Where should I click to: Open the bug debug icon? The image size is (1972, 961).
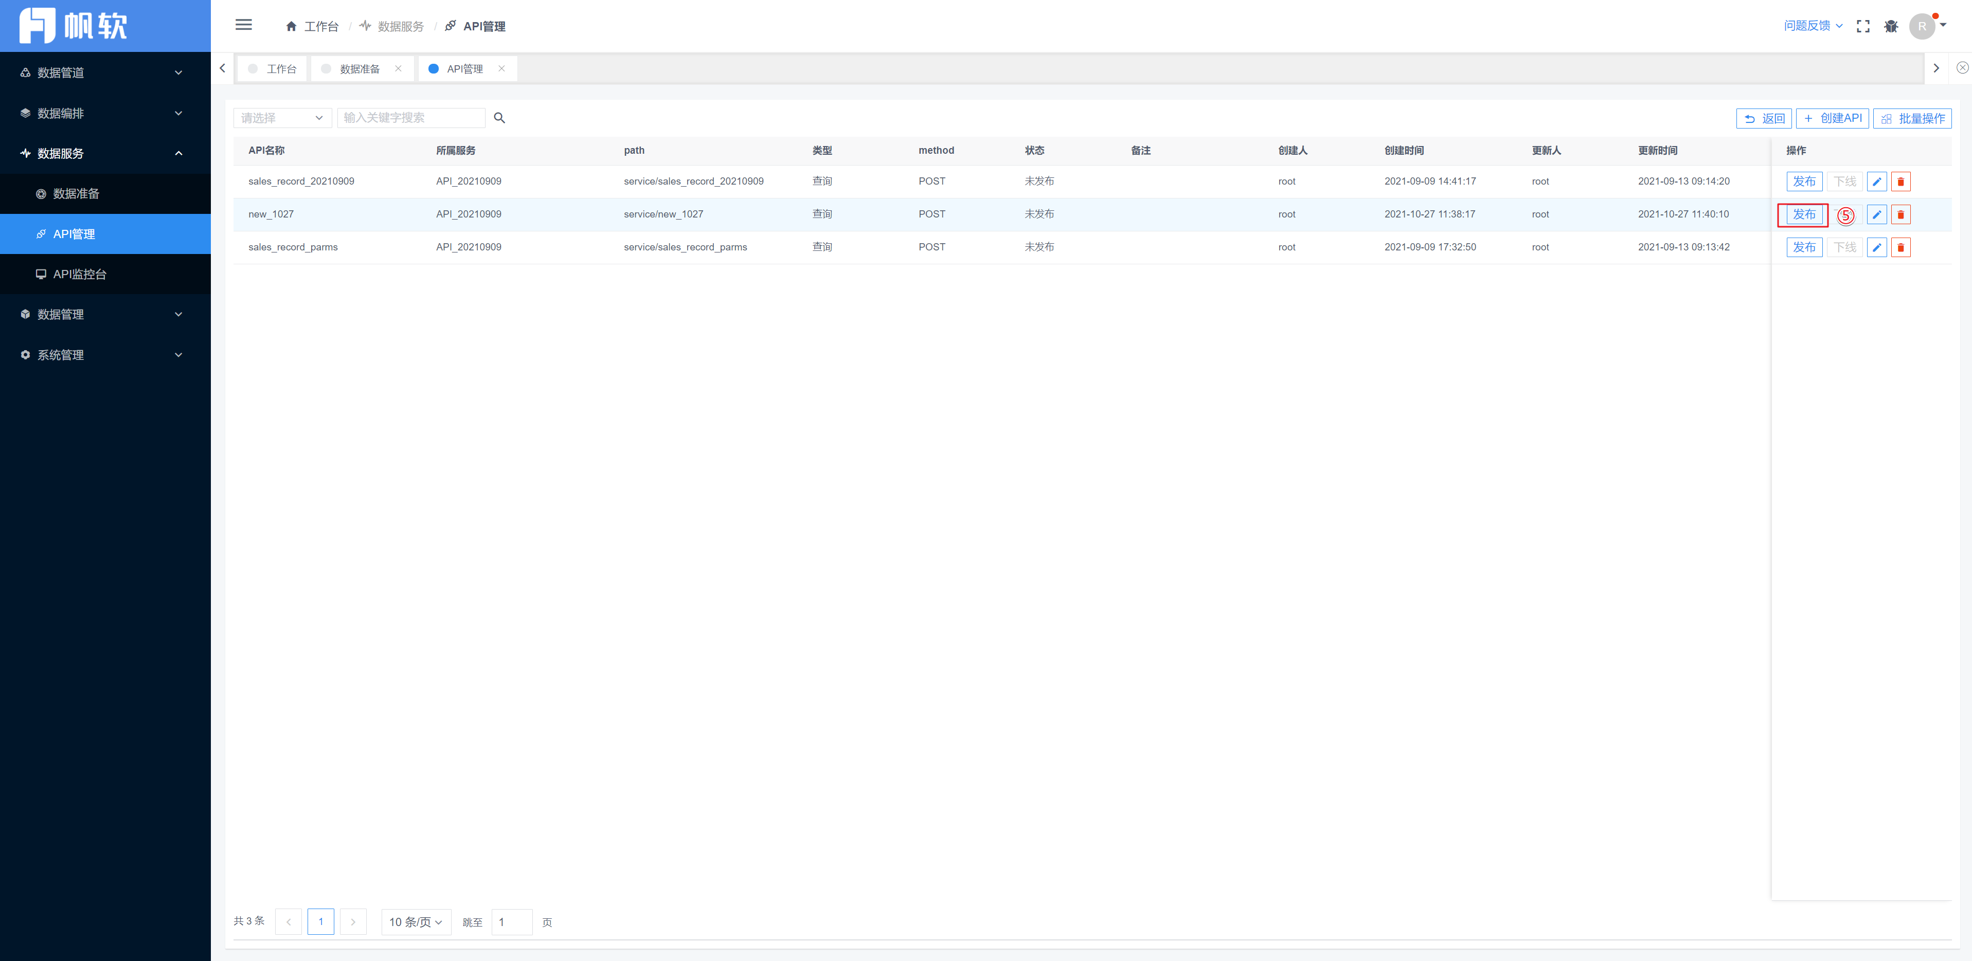1891,26
